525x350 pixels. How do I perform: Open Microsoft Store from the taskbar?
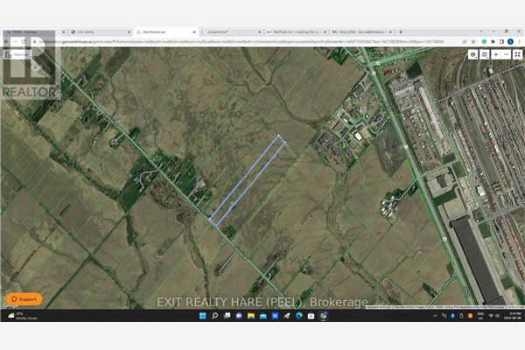pyautogui.click(x=311, y=316)
